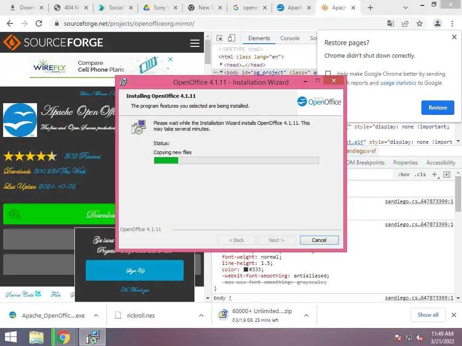Open the 302 Reviews link
462x346 pixels.
pos(83,155)
